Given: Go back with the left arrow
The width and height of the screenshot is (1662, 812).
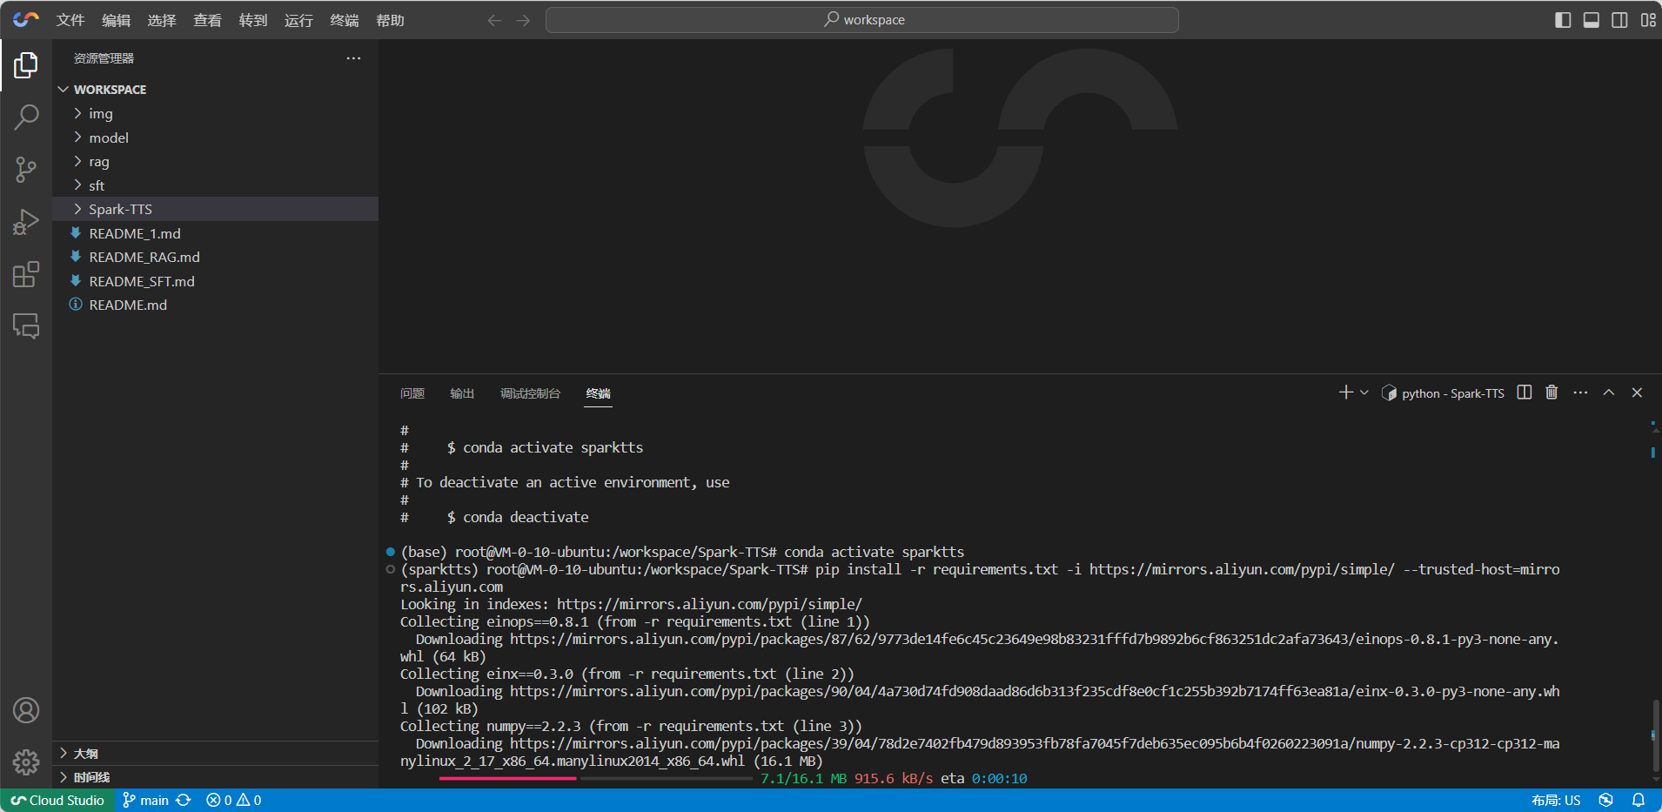Looking at the screenshot, I should pyautogui.click(x=494, y=20).
